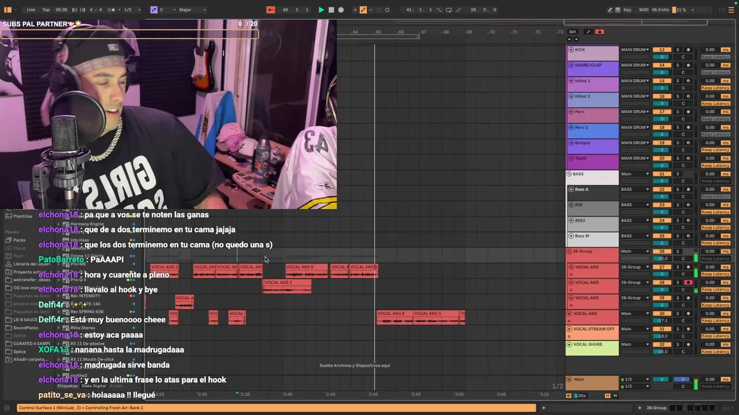This screenshot has height=415, width=739.
Task: Toggle the computer MIDI keyboard icon
Action: (619, 10)
